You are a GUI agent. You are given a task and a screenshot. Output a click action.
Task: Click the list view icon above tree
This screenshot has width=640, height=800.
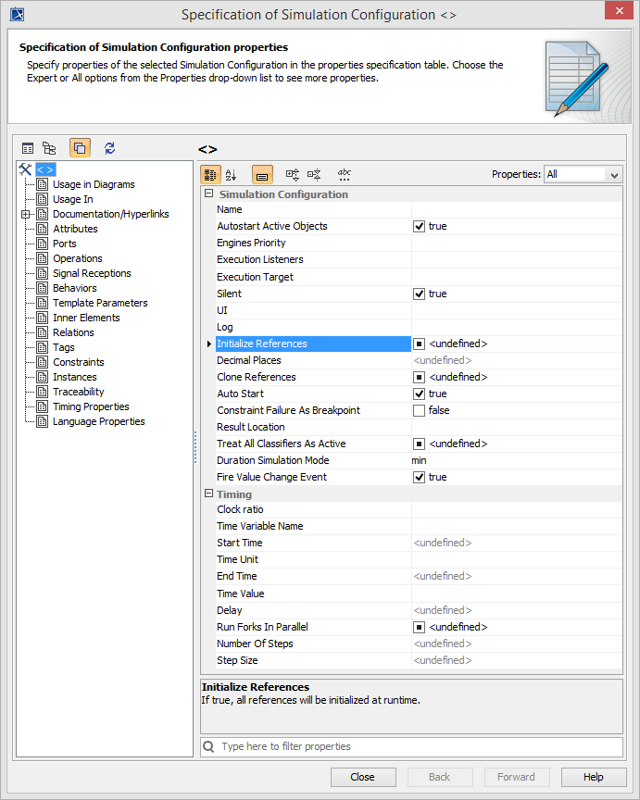(x=28, y=148)
